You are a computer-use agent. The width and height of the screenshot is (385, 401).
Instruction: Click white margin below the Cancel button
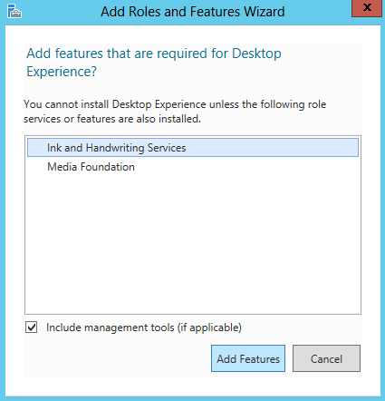[x=326, y=386]
